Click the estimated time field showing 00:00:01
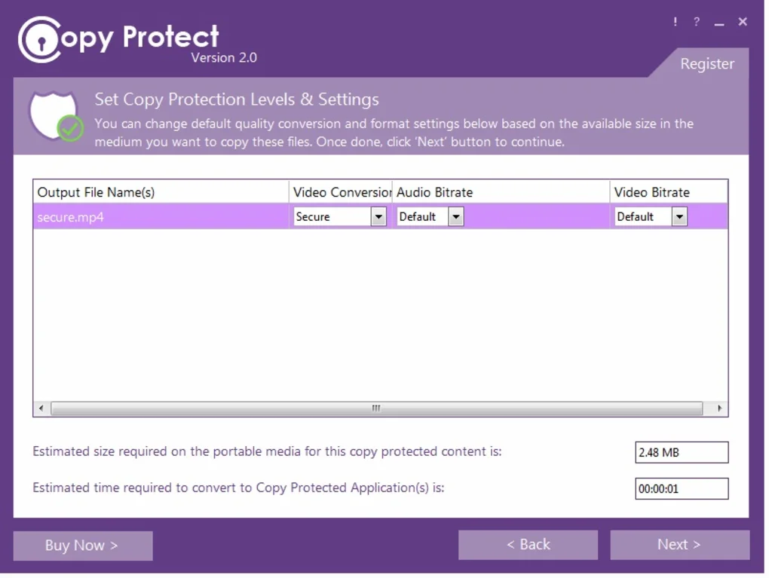Viewport: 769px width, 578px height. pos(682,489)
